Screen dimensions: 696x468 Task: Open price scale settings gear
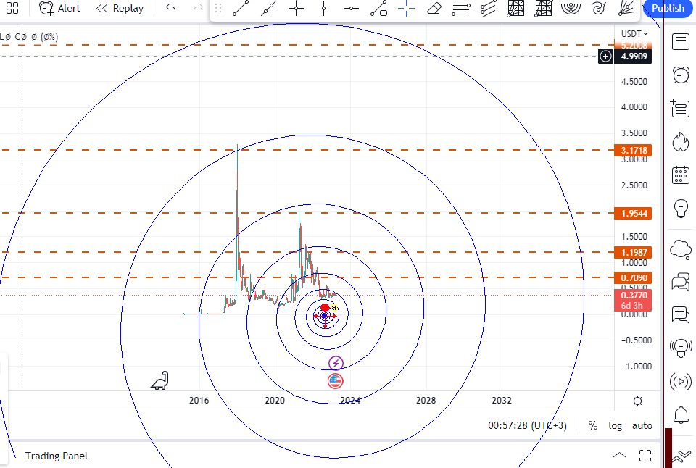[637, 401]
